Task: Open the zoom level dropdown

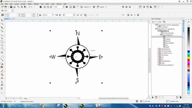Action: 64,7
